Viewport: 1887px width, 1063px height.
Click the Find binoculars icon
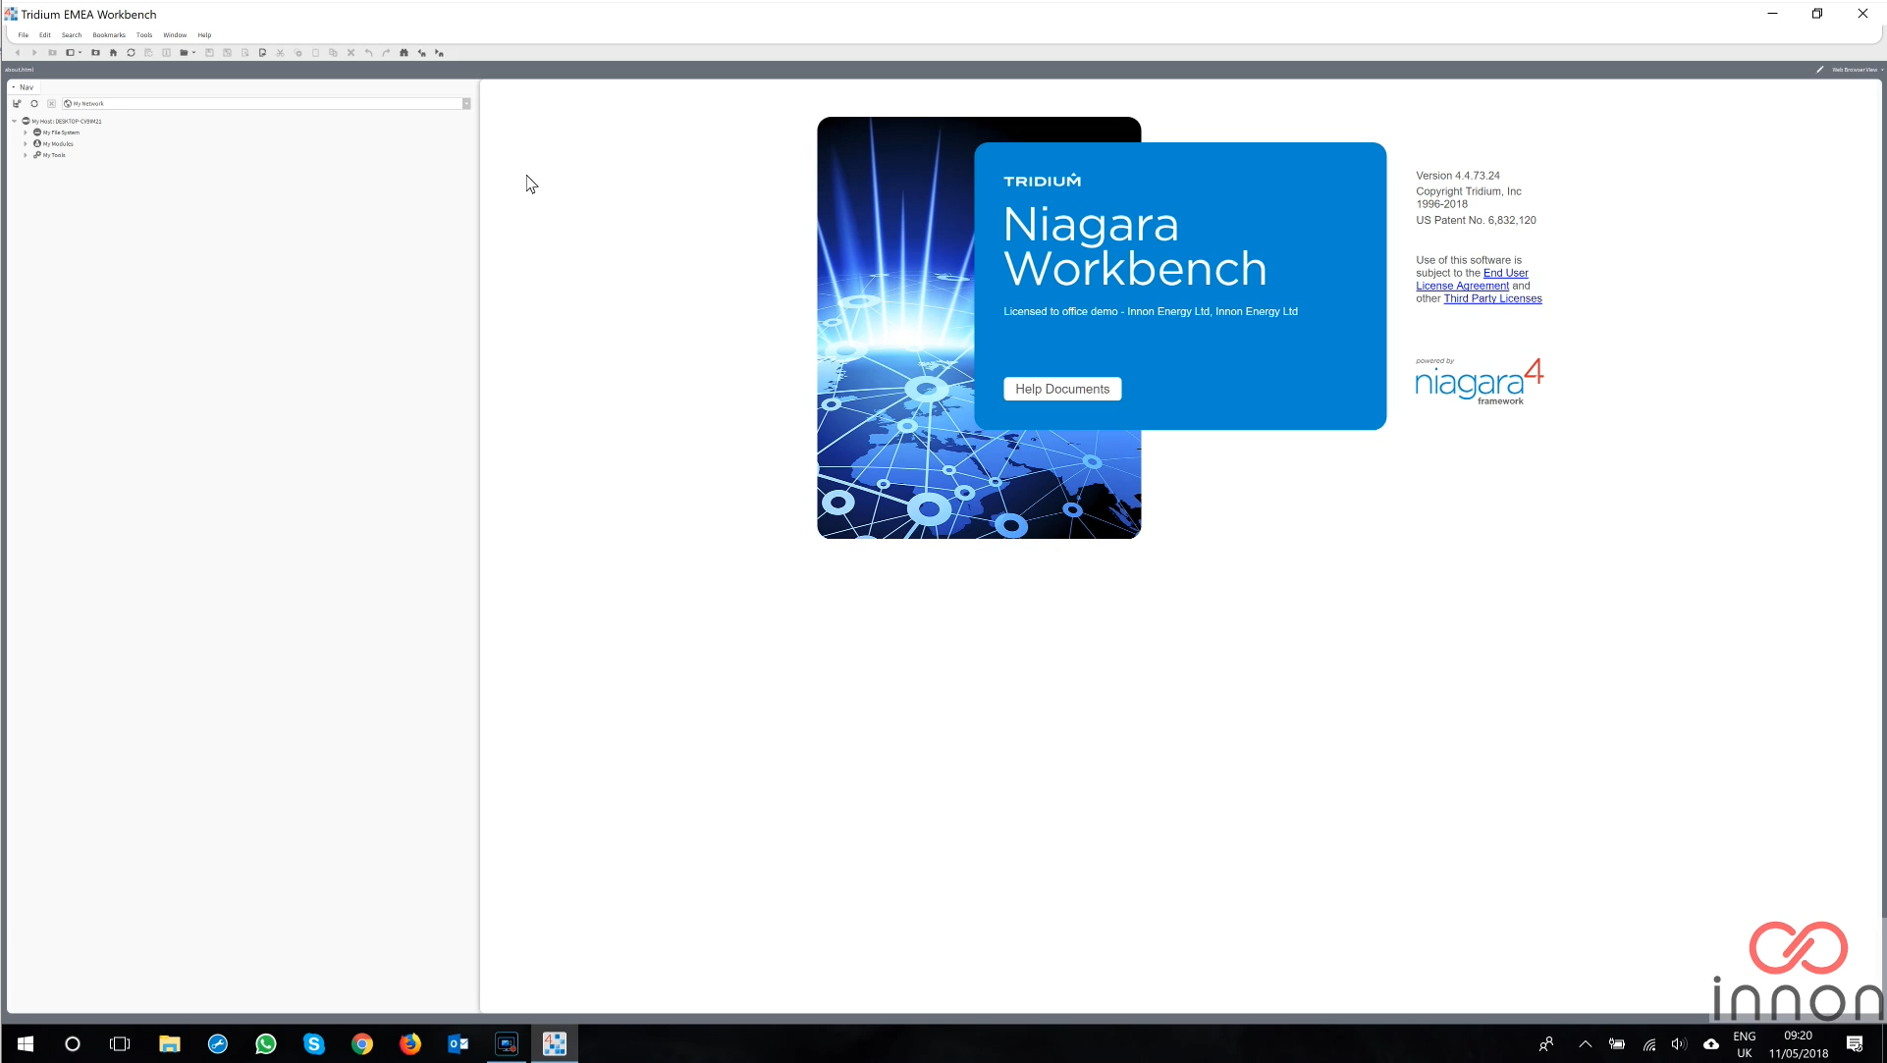(404, 53)
